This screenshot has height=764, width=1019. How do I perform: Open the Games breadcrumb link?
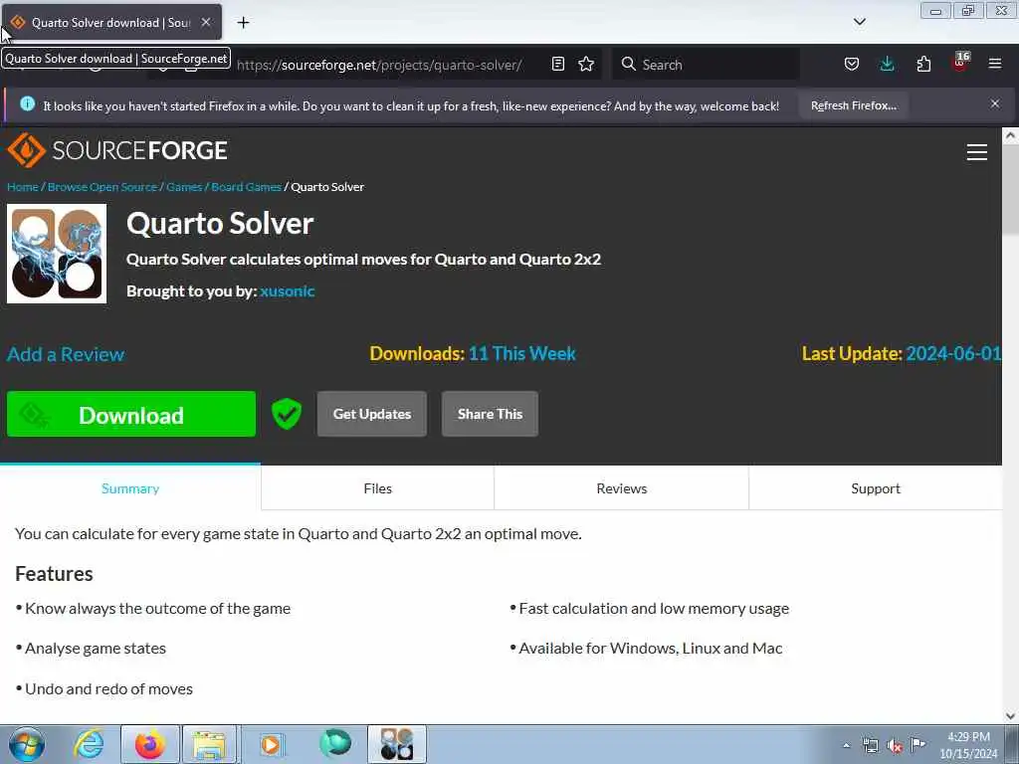coord(184,187)
